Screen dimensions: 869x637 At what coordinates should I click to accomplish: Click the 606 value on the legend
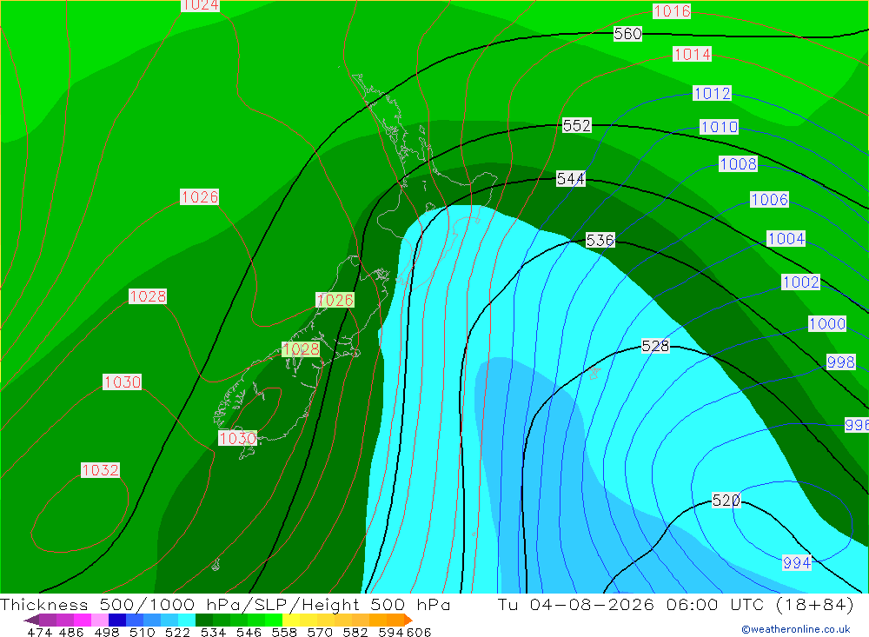(x=419, y=632)
